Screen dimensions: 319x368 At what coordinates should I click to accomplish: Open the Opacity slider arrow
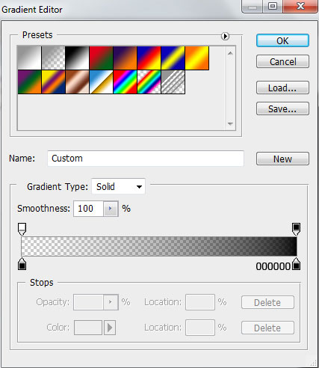(111, 302)
